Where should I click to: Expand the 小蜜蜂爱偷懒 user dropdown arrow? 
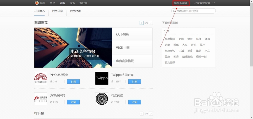coord(214,3)
